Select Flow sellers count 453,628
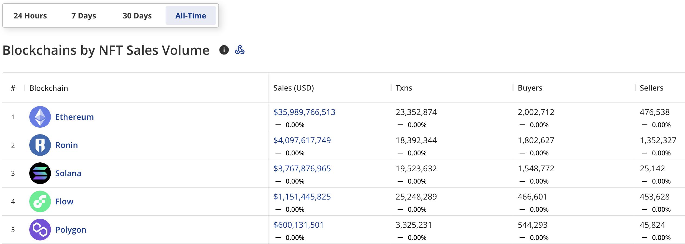 (655, 197)
